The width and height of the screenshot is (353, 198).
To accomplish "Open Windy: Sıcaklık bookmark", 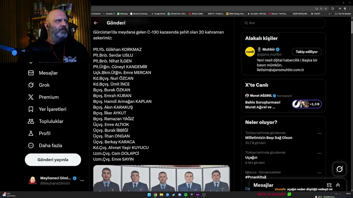I will (x=196, y=13).
